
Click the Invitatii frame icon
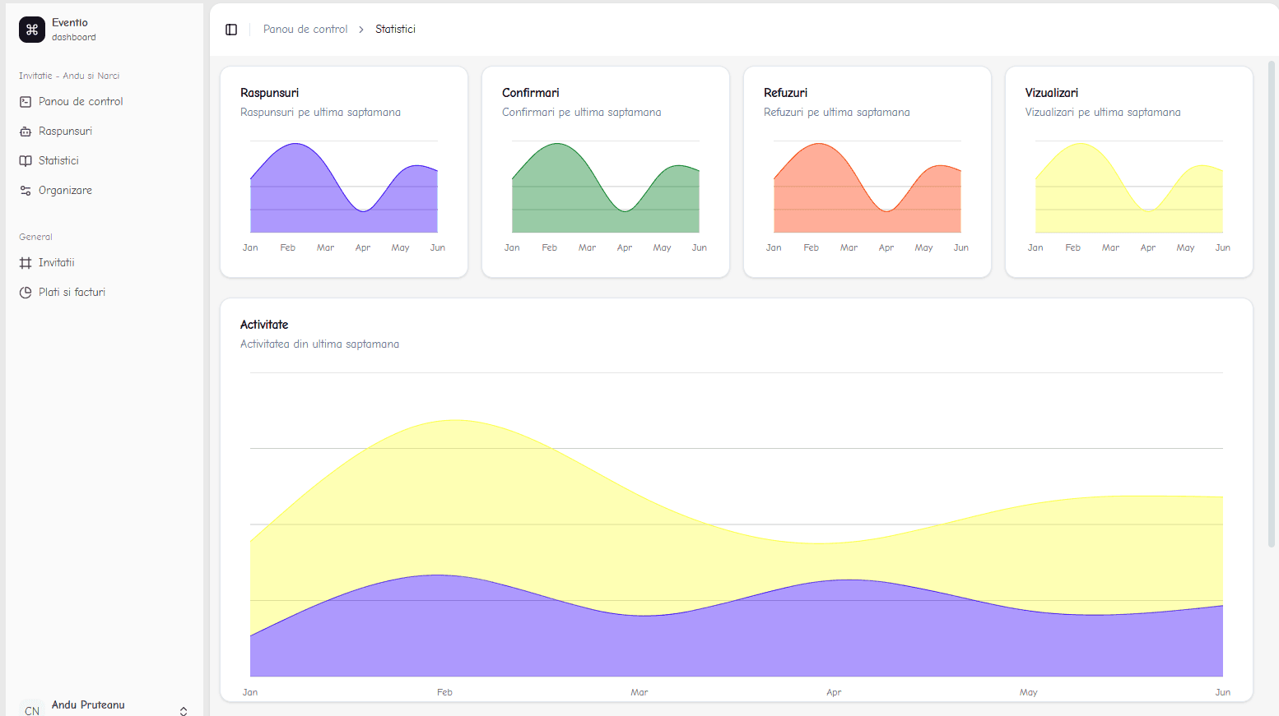point(26,263)
